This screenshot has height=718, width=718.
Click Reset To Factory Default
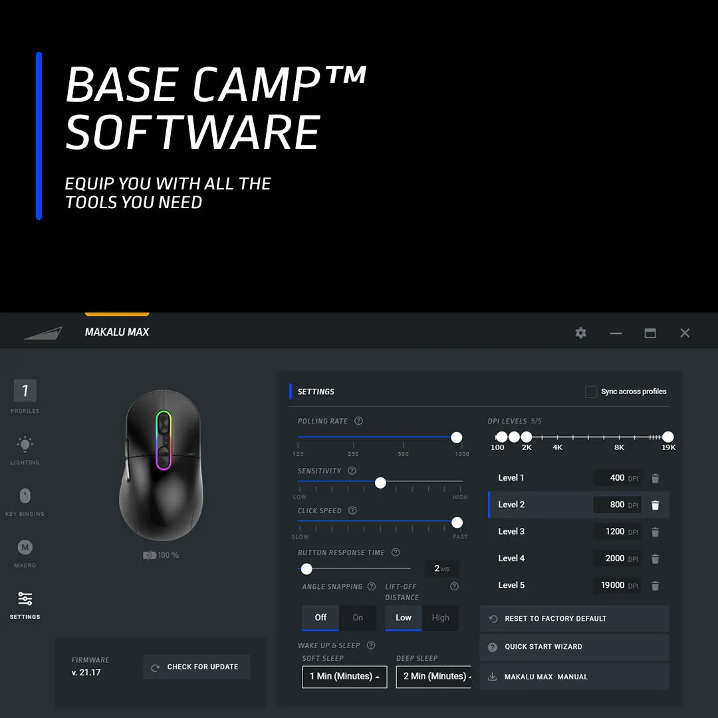pos(574,619)
